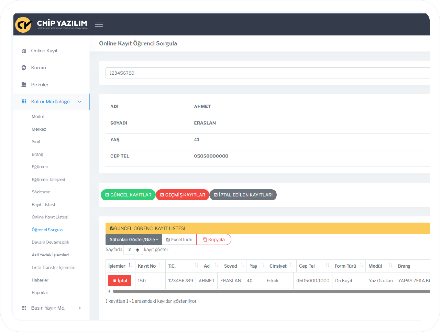Image resolution: width=440 pixels, height=332 pixels.
Task: Click the horizontal table scrollbar
Action: 271,291
